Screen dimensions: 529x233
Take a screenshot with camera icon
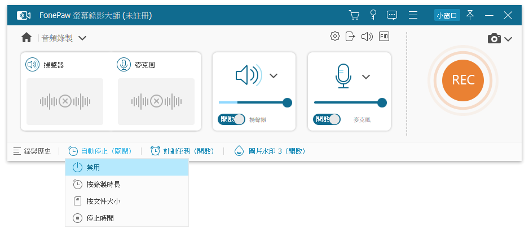(494, 39)
